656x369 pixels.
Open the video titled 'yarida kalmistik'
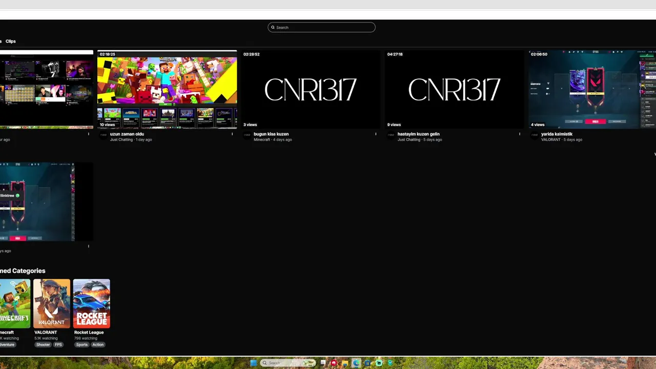click(x=557, y=134)
